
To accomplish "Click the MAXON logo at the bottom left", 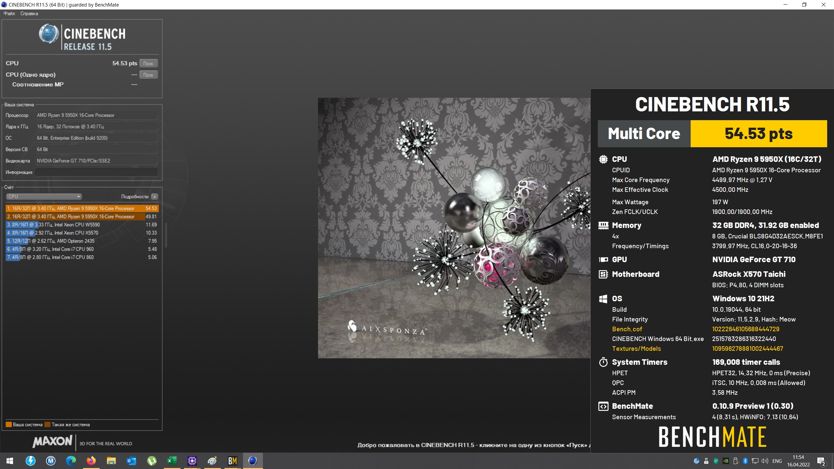I will coord(52,442).
